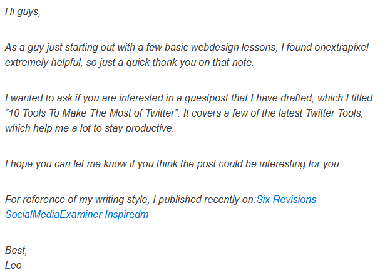Click the sentence starting "I hope you can"
This screenshot has height=280, width=385.
173,164
